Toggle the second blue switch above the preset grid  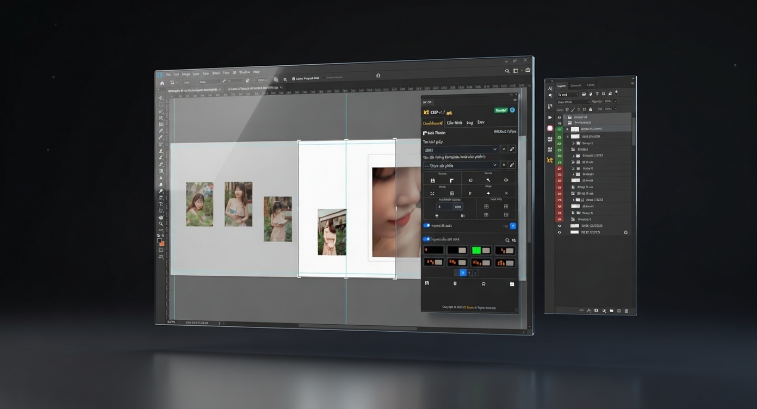[x=426, y=239]
